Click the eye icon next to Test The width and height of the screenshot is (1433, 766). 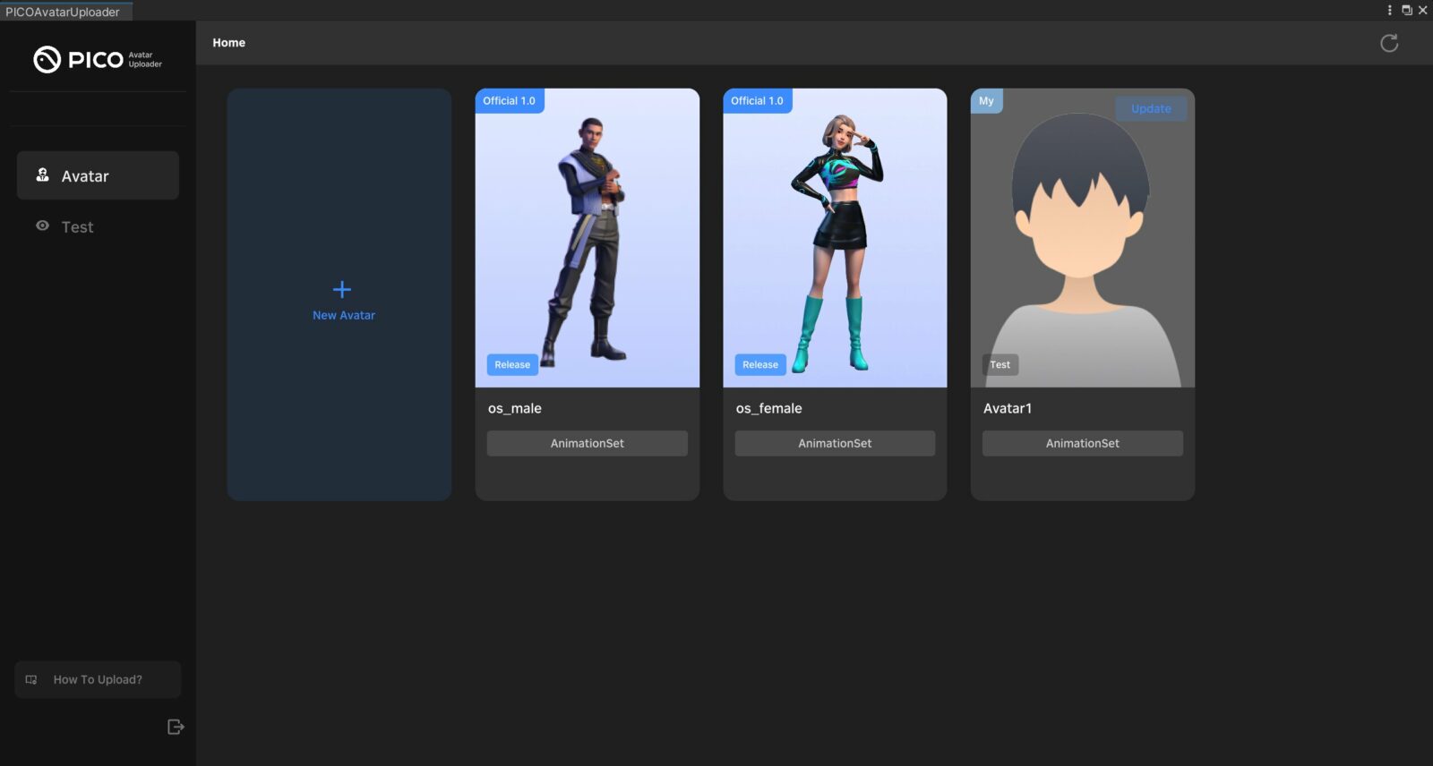coord(42,226)
